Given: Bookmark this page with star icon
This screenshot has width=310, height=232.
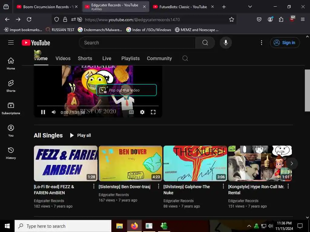Looking at the screenshot, I should tap(232, 19).
